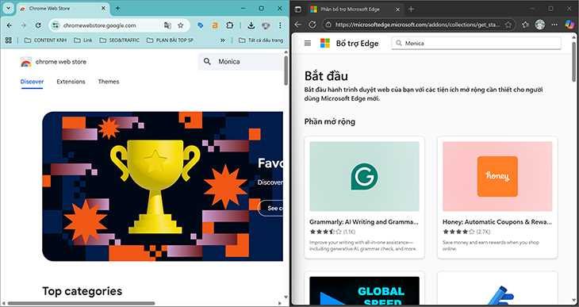Image resolution: width=579 pixels, height=307 pixels.
Task: Open PLAN BÀI TOP SP bookmark folder
Action: tap(170, 40)
